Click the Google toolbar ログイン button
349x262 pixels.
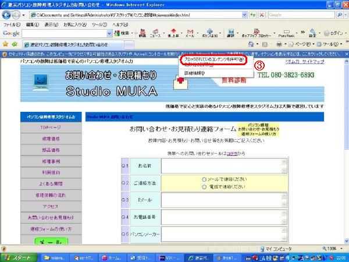pyautogui.click(x=333, y=33)
